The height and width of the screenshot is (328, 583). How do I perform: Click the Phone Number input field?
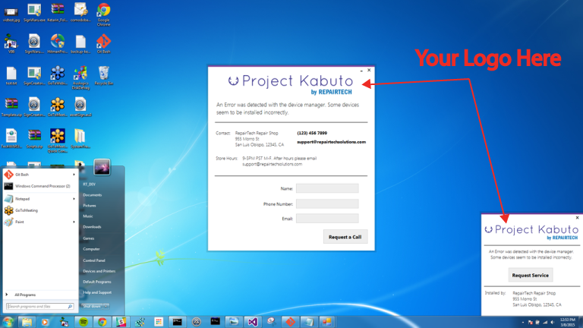pyautogui.click(x=327, y=203)
